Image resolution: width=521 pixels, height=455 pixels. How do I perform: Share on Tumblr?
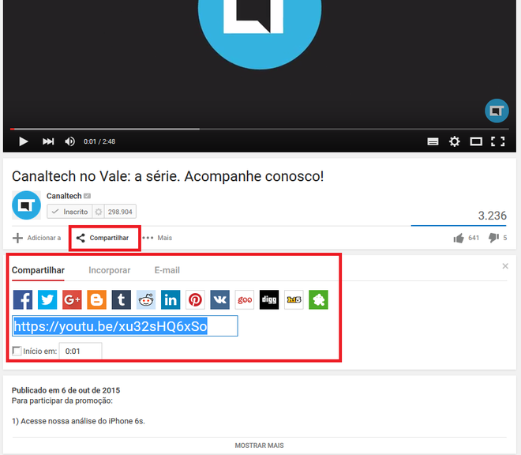click(122, 299)
